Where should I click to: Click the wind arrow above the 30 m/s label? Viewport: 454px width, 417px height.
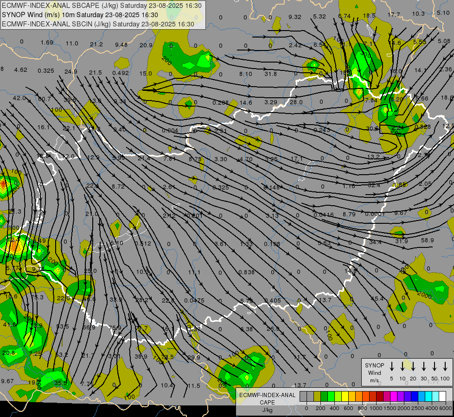pyautogui.click(x=423, y=366)
